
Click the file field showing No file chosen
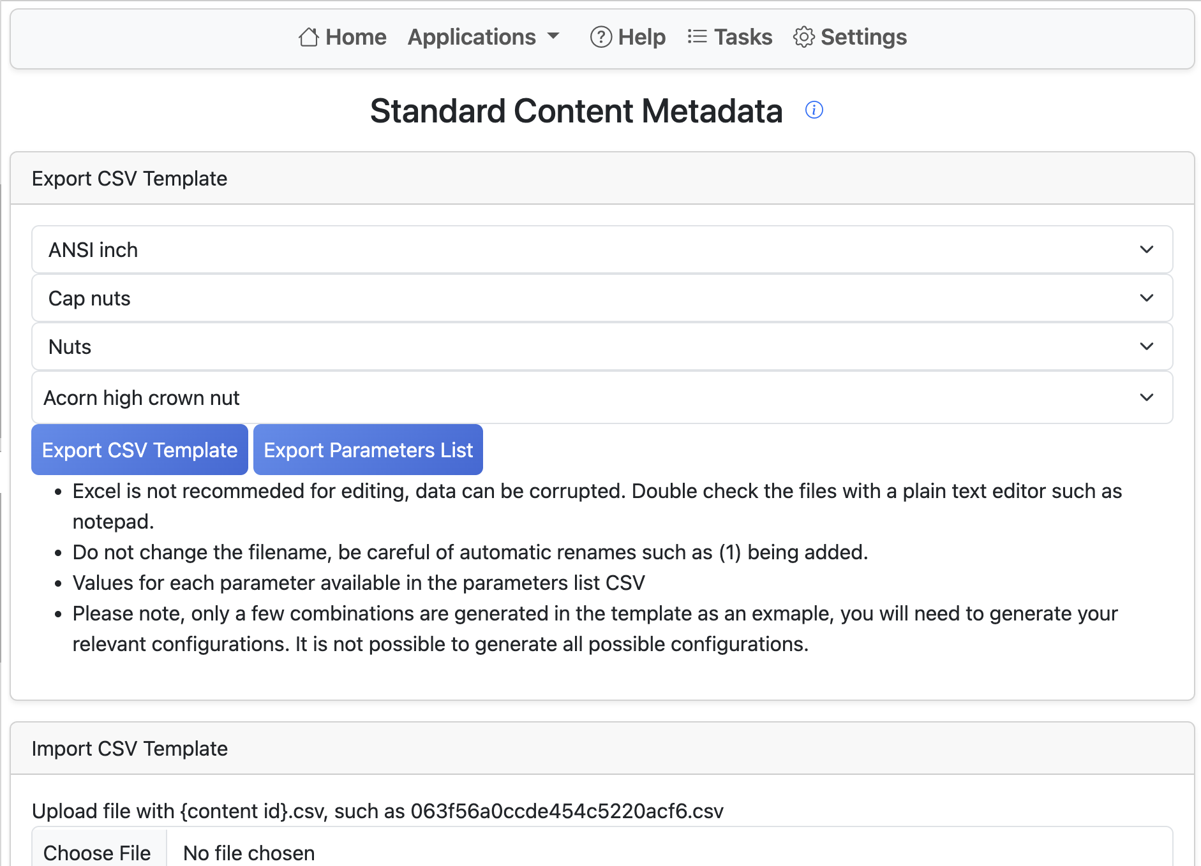coord(249,853)
